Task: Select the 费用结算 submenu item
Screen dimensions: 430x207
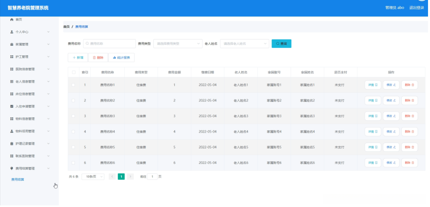Action: click(17, 179)
